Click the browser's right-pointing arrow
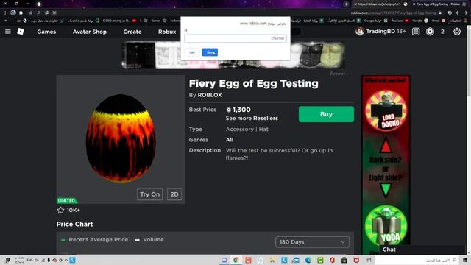 [466, 13]
